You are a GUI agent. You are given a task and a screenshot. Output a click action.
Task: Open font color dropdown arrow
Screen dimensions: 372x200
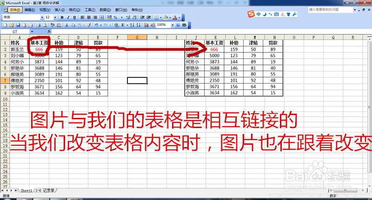[179, 17]
